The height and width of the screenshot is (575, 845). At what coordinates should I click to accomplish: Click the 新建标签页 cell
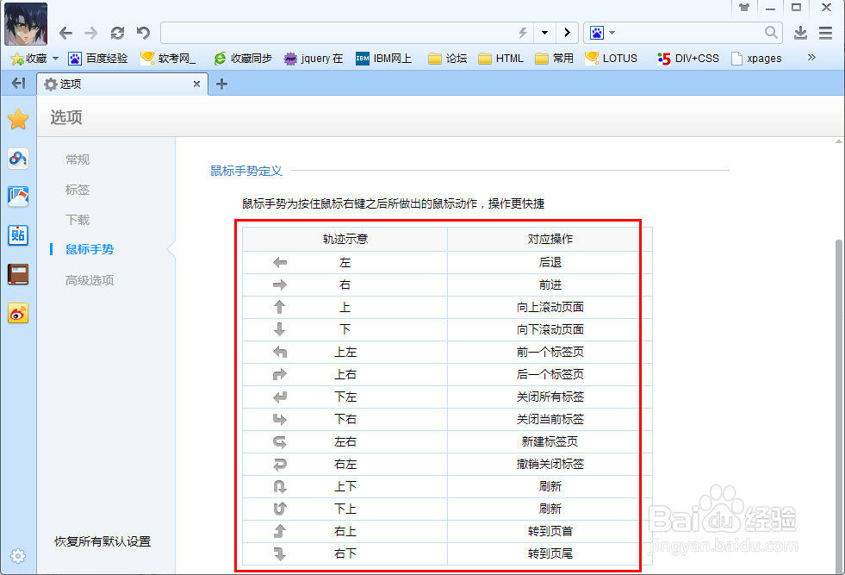click(550, 441)
